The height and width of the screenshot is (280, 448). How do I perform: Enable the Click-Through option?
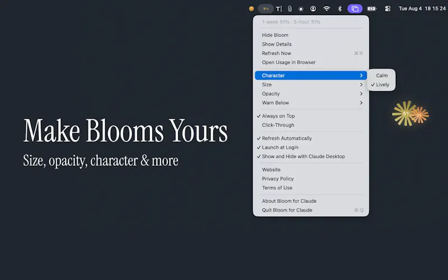tap(311, 125)
